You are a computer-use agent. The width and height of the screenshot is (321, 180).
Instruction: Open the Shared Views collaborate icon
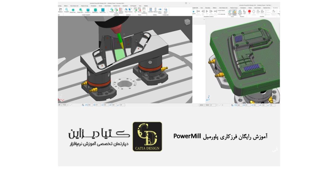point(165,10)
